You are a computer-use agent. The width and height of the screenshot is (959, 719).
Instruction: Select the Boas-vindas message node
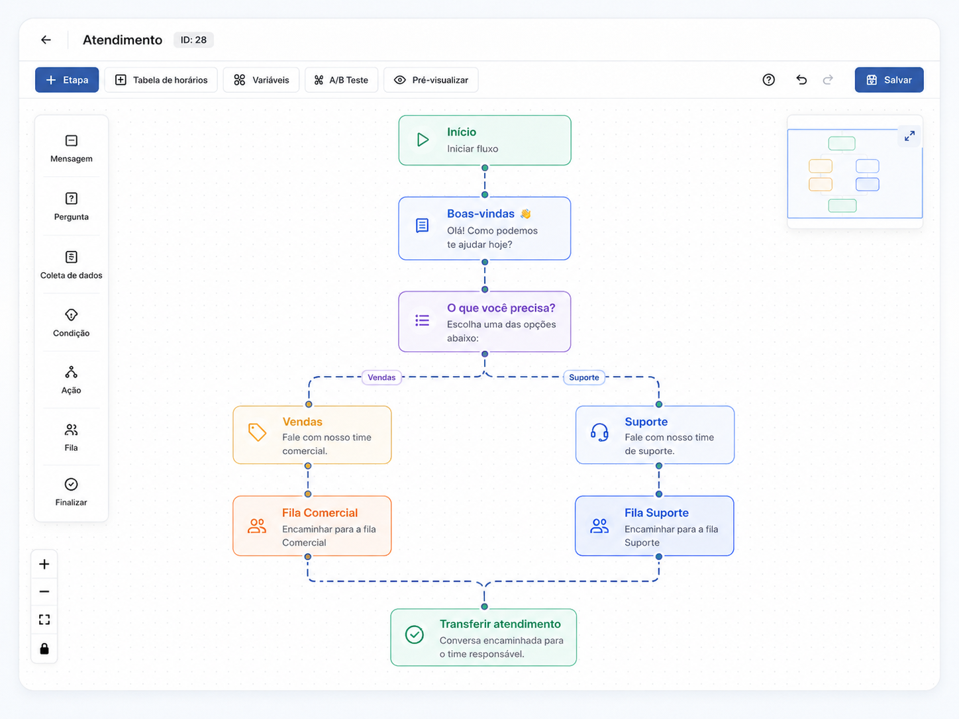point(485,228)
